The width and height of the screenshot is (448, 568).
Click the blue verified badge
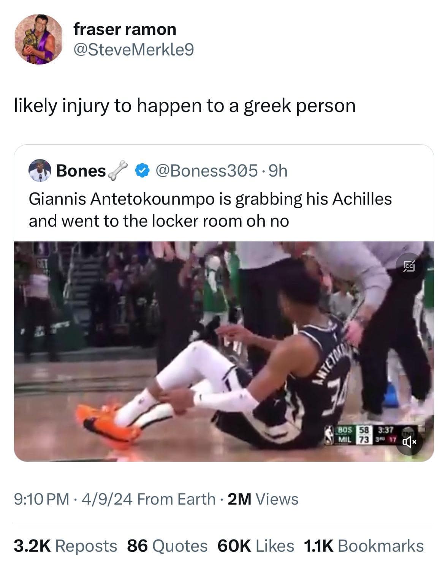pos(141,171)
